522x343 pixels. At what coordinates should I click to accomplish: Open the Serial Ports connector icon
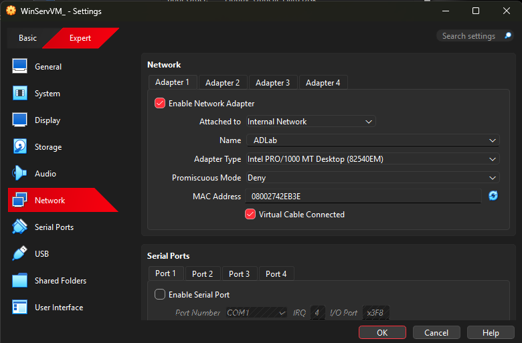(19, 227)
